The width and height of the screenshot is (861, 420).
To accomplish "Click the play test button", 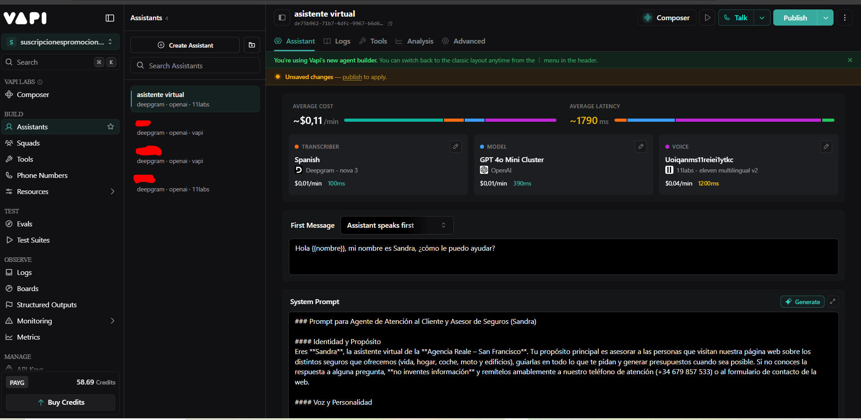I will 707,18.
